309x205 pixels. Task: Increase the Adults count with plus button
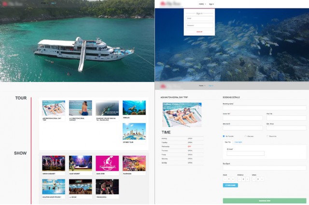point(234,179)
